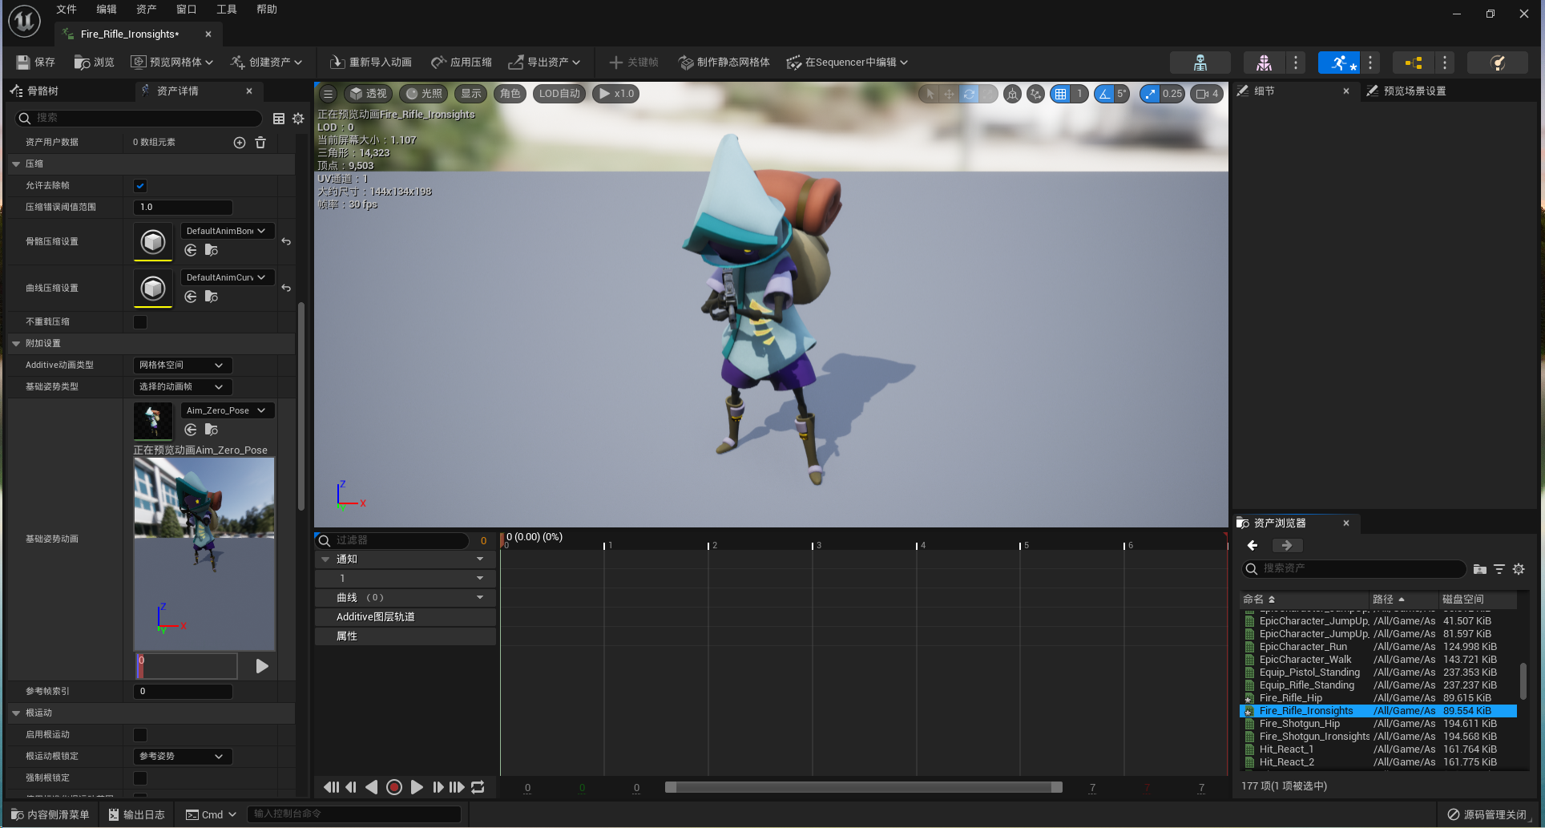Open 在Sequencer中编辑 dropdown
This screenshot has height=828, width=1545.
(847, 62)
